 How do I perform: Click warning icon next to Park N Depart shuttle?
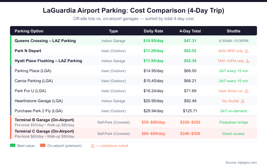247,51
